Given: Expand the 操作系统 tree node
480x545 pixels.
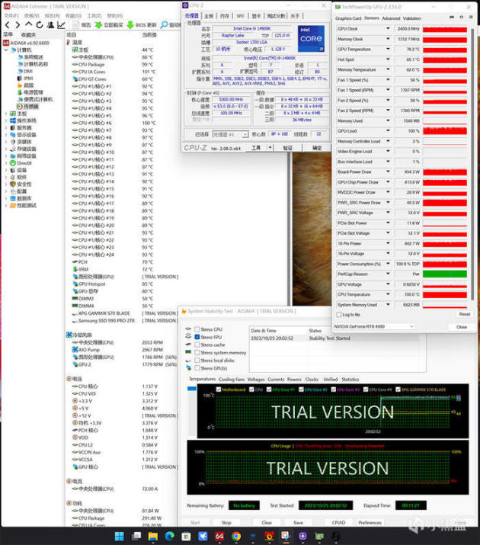Looking at the screenshot, I should (x=6, y=120).
